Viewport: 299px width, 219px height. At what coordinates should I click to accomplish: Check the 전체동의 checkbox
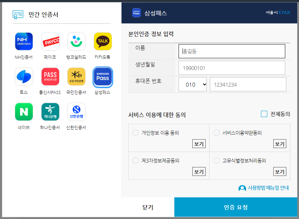point(264,114)
